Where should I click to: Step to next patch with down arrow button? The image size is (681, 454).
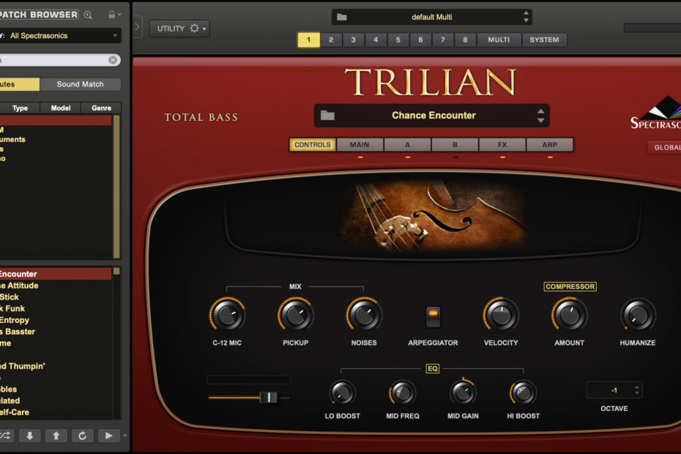tap(29, 435)
